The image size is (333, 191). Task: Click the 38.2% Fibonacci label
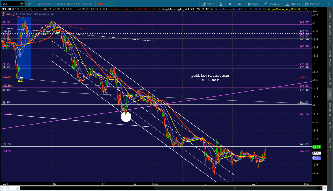6,22
